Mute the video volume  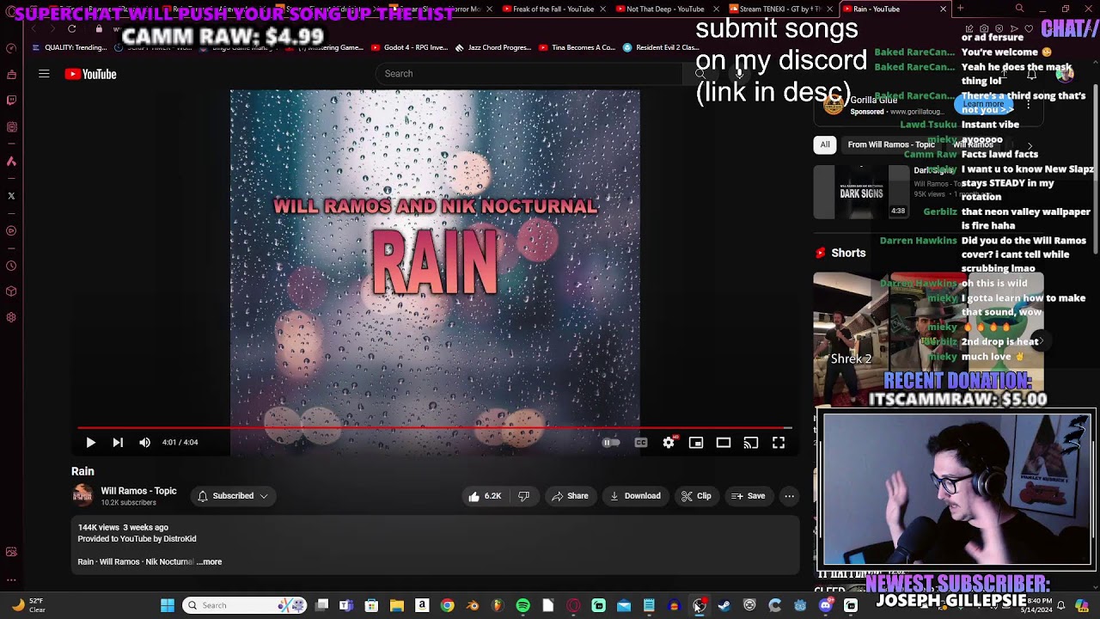pos(144,443)
